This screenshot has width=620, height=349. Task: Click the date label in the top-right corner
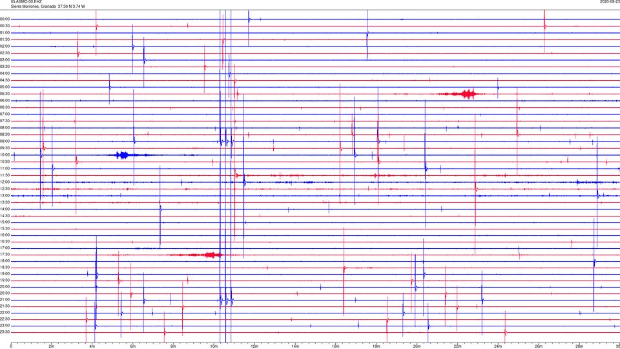pos(610,2)
